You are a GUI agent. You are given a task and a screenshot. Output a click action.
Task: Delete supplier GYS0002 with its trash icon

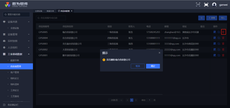point(223,49)
